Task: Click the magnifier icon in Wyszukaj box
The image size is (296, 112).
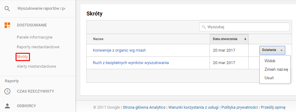Action: coord(204,27)
